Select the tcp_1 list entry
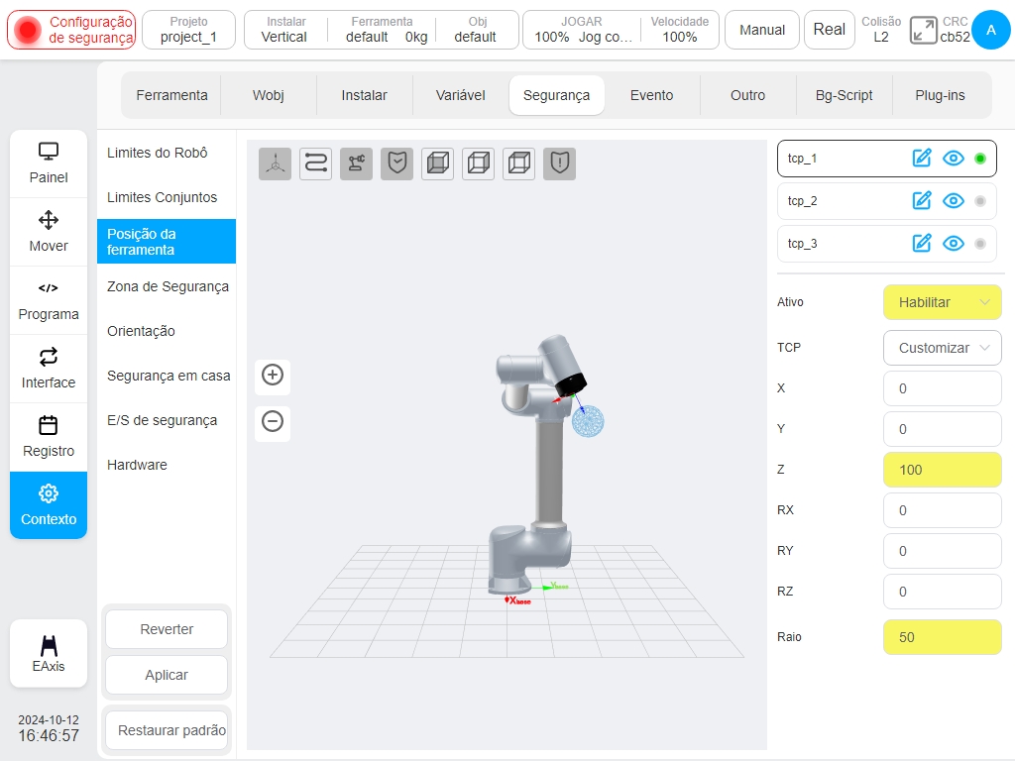 [x=886, y=158]
